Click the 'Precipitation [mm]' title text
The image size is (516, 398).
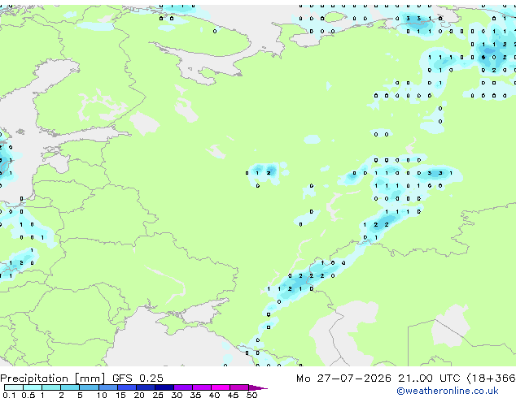tap(52, 379)
